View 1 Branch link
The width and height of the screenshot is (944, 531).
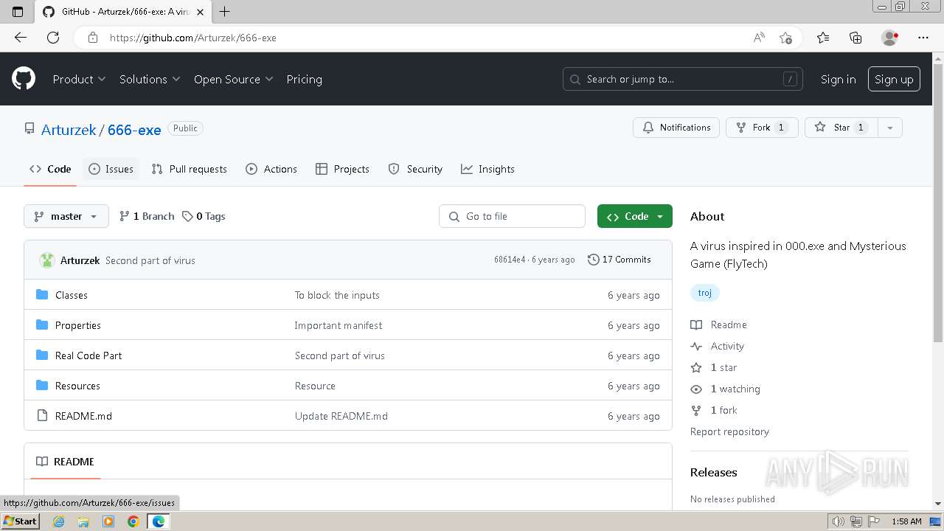pyautogui.click(x=147, y=216)
